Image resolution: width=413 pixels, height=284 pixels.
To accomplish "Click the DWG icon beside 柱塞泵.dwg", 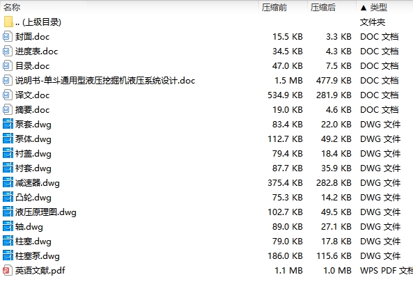I will [x=8, y=255].
